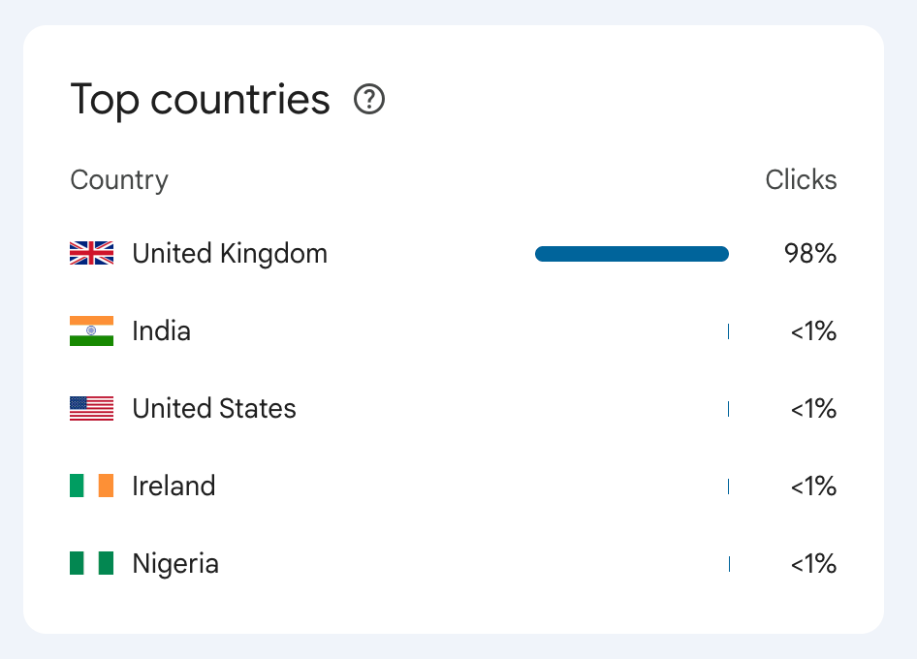Click the United Kingdom clicks progress bar
This screenshot has height=659, width=917.
pyautogui.click(x=631, y=254)
